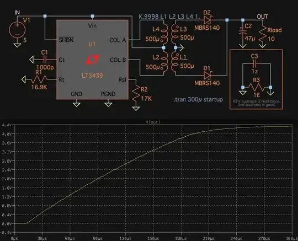Click the Rt pin label
Image resolution: width=298 pixels, height=241 pixels.
click(x=61, y=79)
